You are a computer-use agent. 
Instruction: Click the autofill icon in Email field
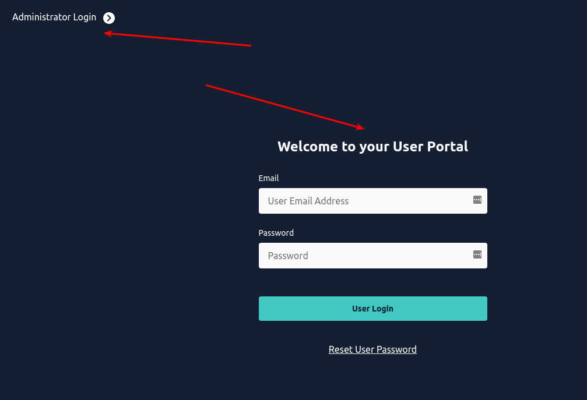[477, 200]
